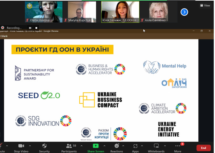Open the More three-dots menu
The width and height of the screenshot is (215, 153).
tap(178, 146)
